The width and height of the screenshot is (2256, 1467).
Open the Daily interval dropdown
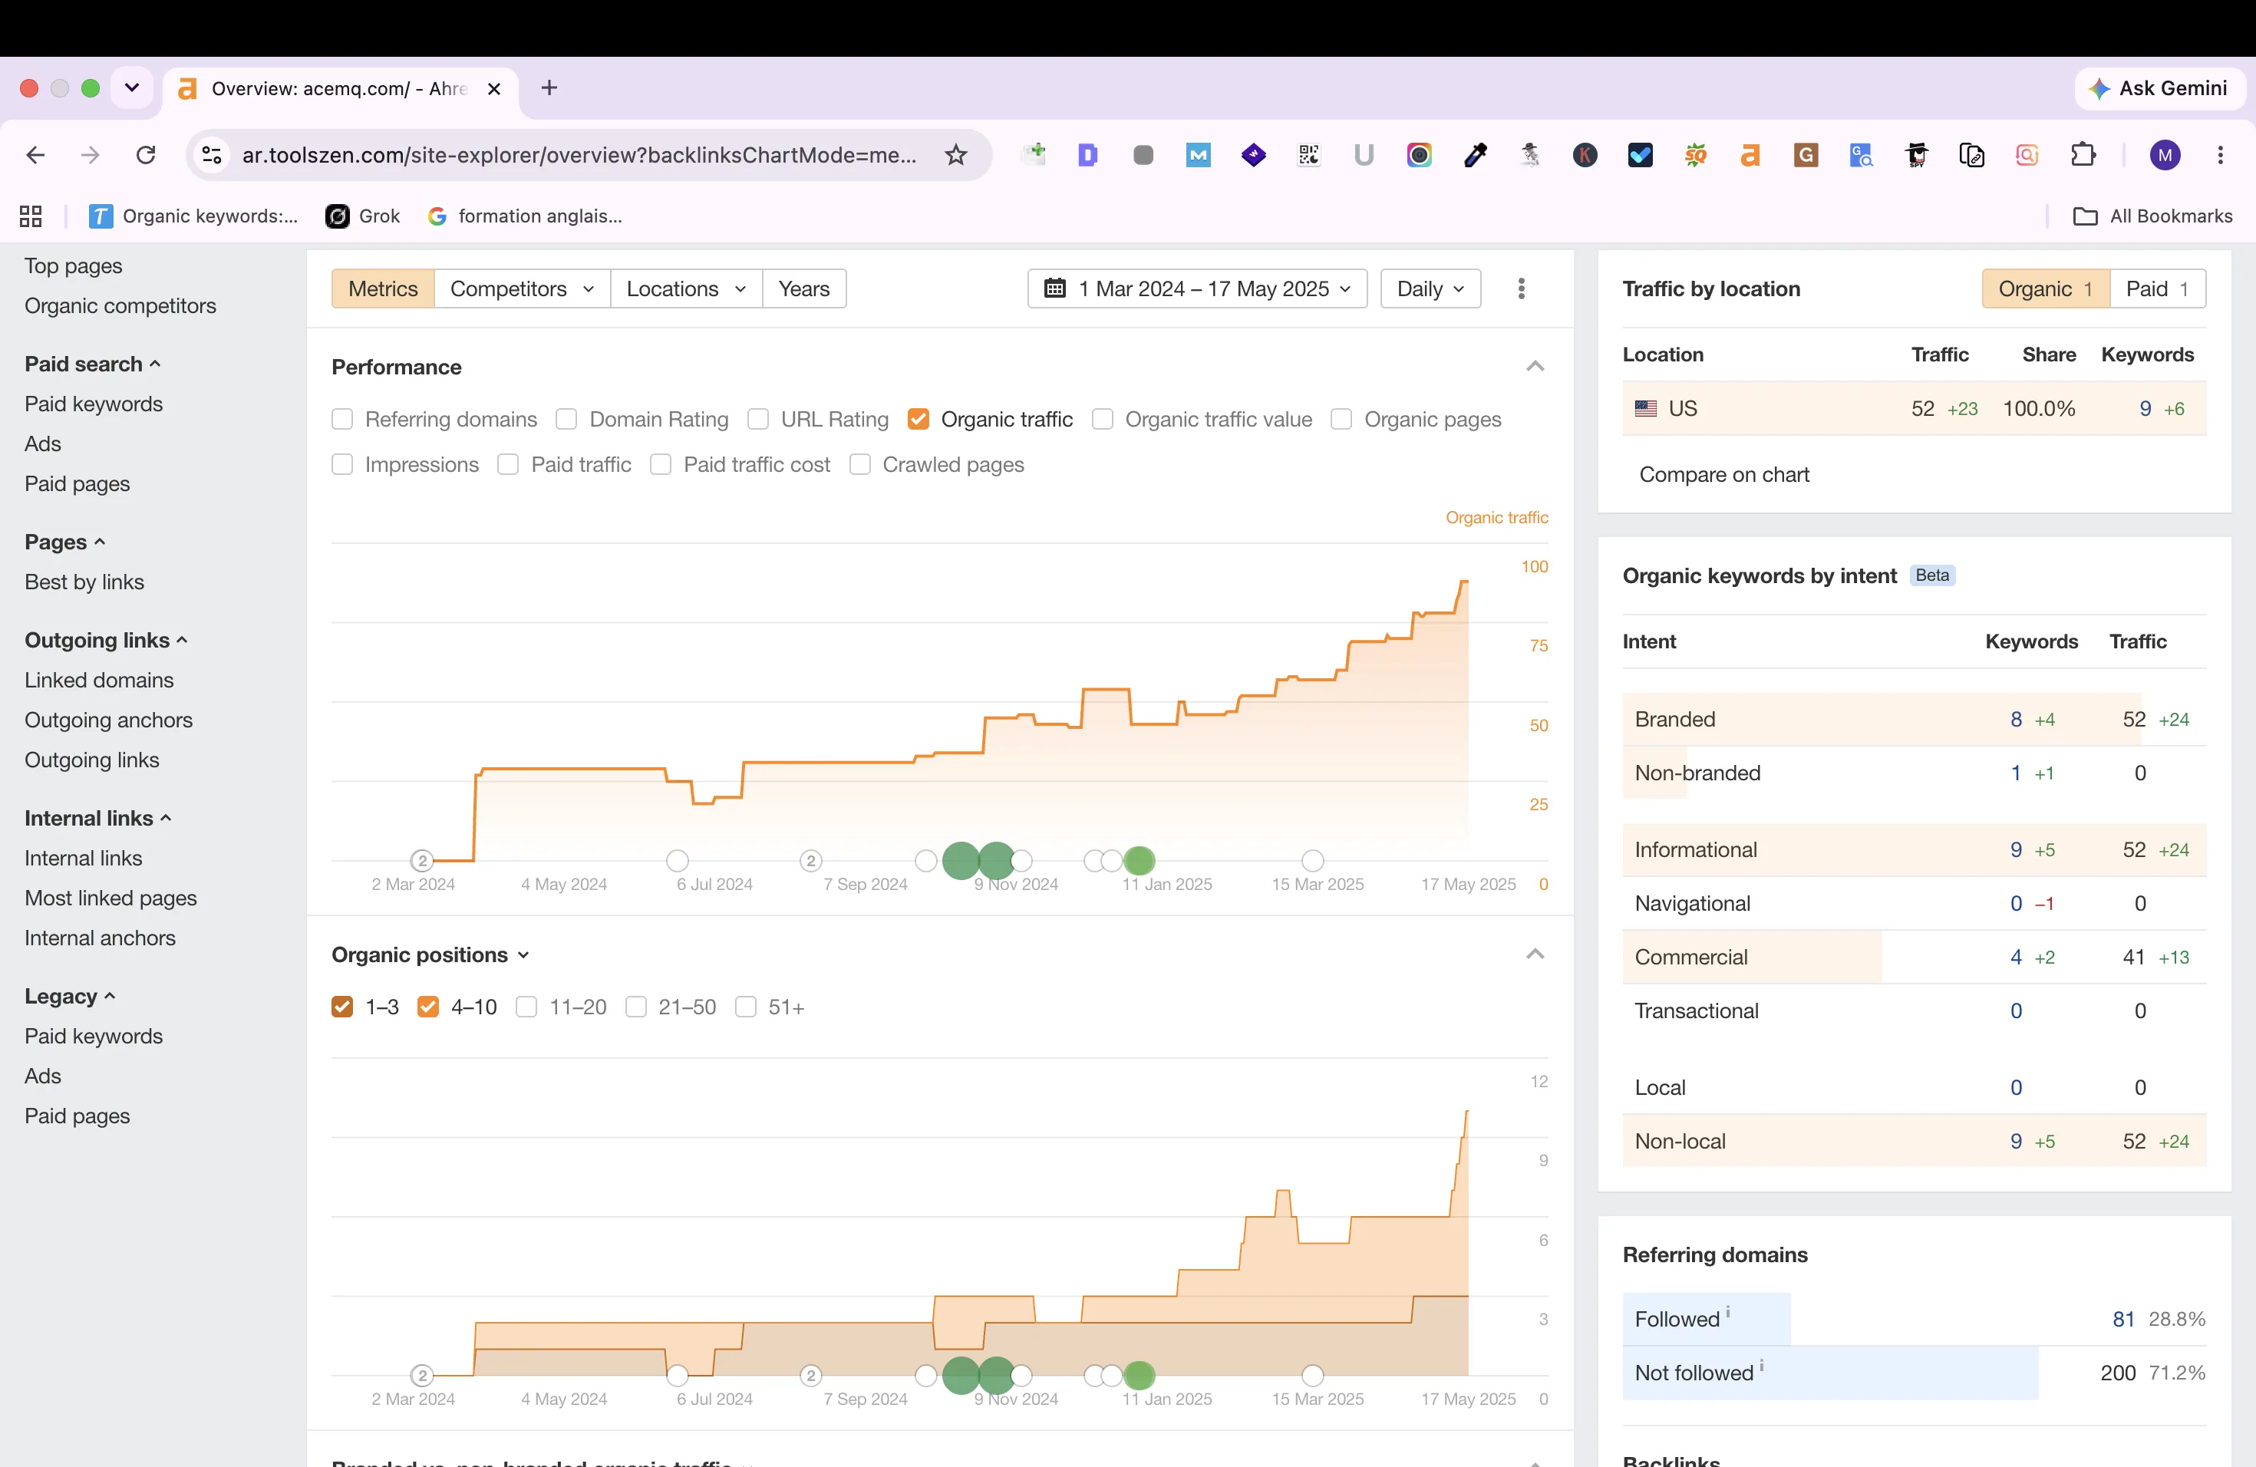(x=1430, y=288)
